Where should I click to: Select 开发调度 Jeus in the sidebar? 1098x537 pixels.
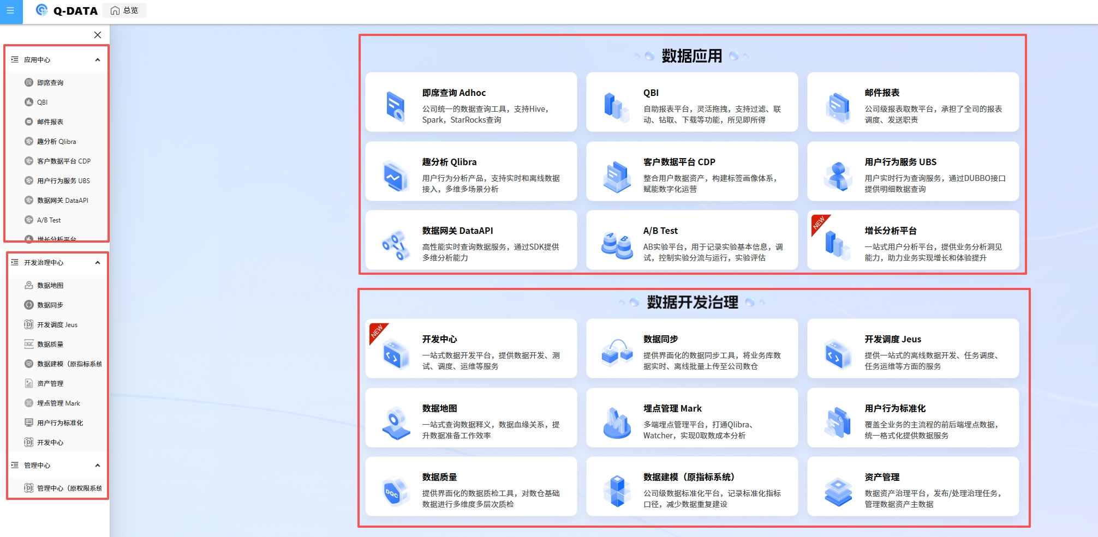click(x=57, y=325)
